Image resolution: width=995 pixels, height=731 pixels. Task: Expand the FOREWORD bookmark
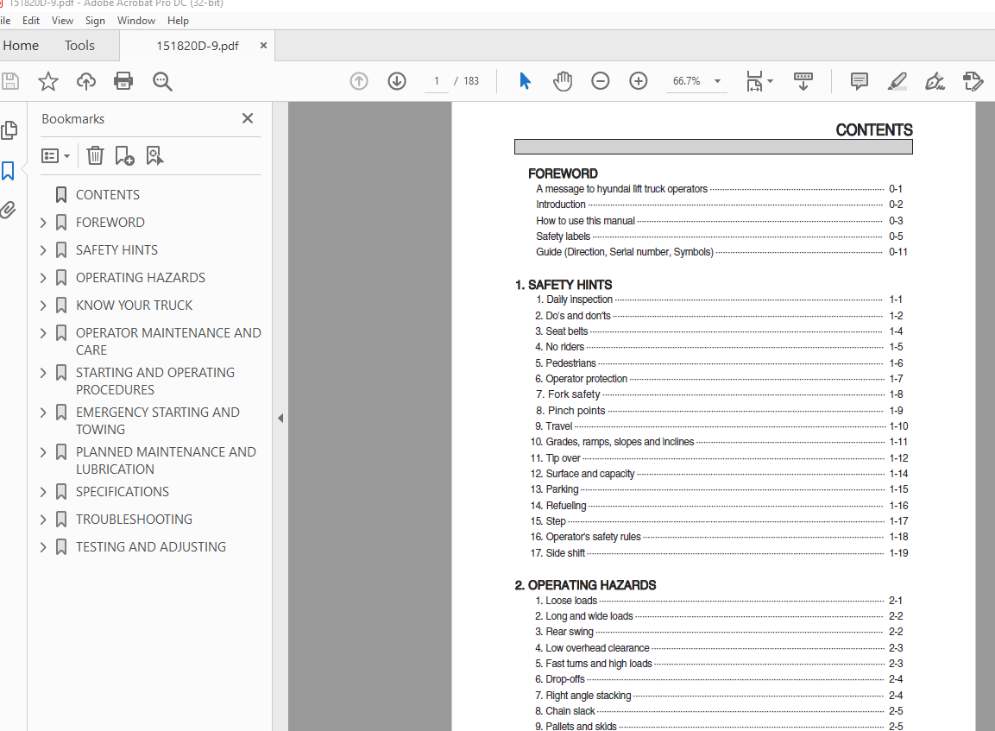(x=43, y=223)
